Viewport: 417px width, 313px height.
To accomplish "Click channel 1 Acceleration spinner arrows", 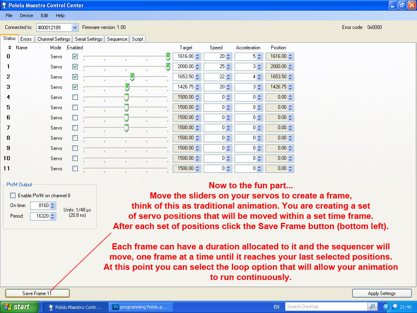I will pyautogui.click(x=259, y=66).
